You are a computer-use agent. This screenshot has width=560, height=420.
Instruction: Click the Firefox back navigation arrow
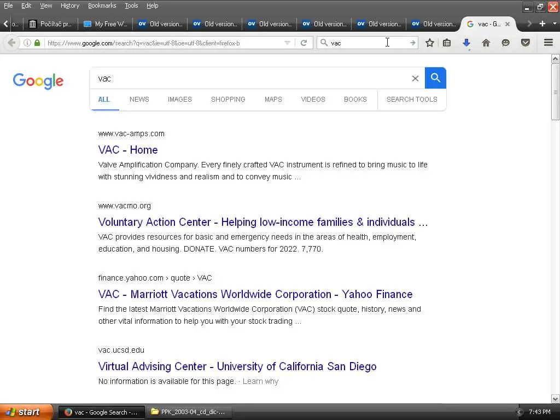11,43
